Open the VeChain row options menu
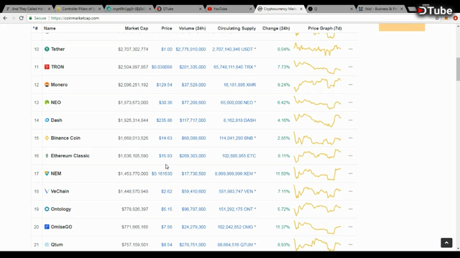 point(351,191)
